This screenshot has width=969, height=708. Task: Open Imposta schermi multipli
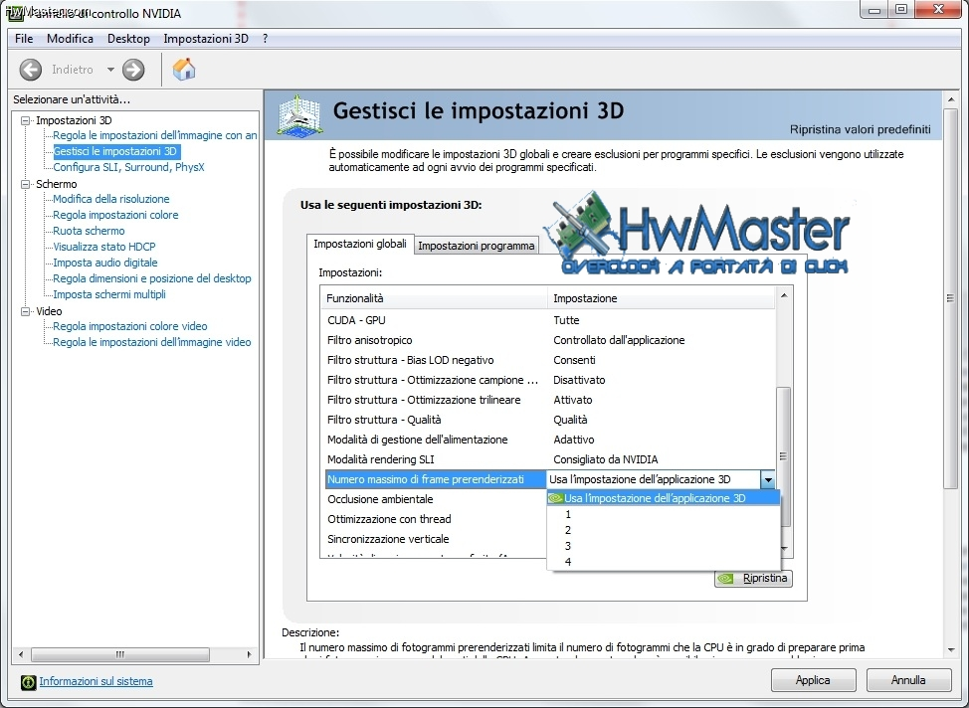click(x=109, y=294)
